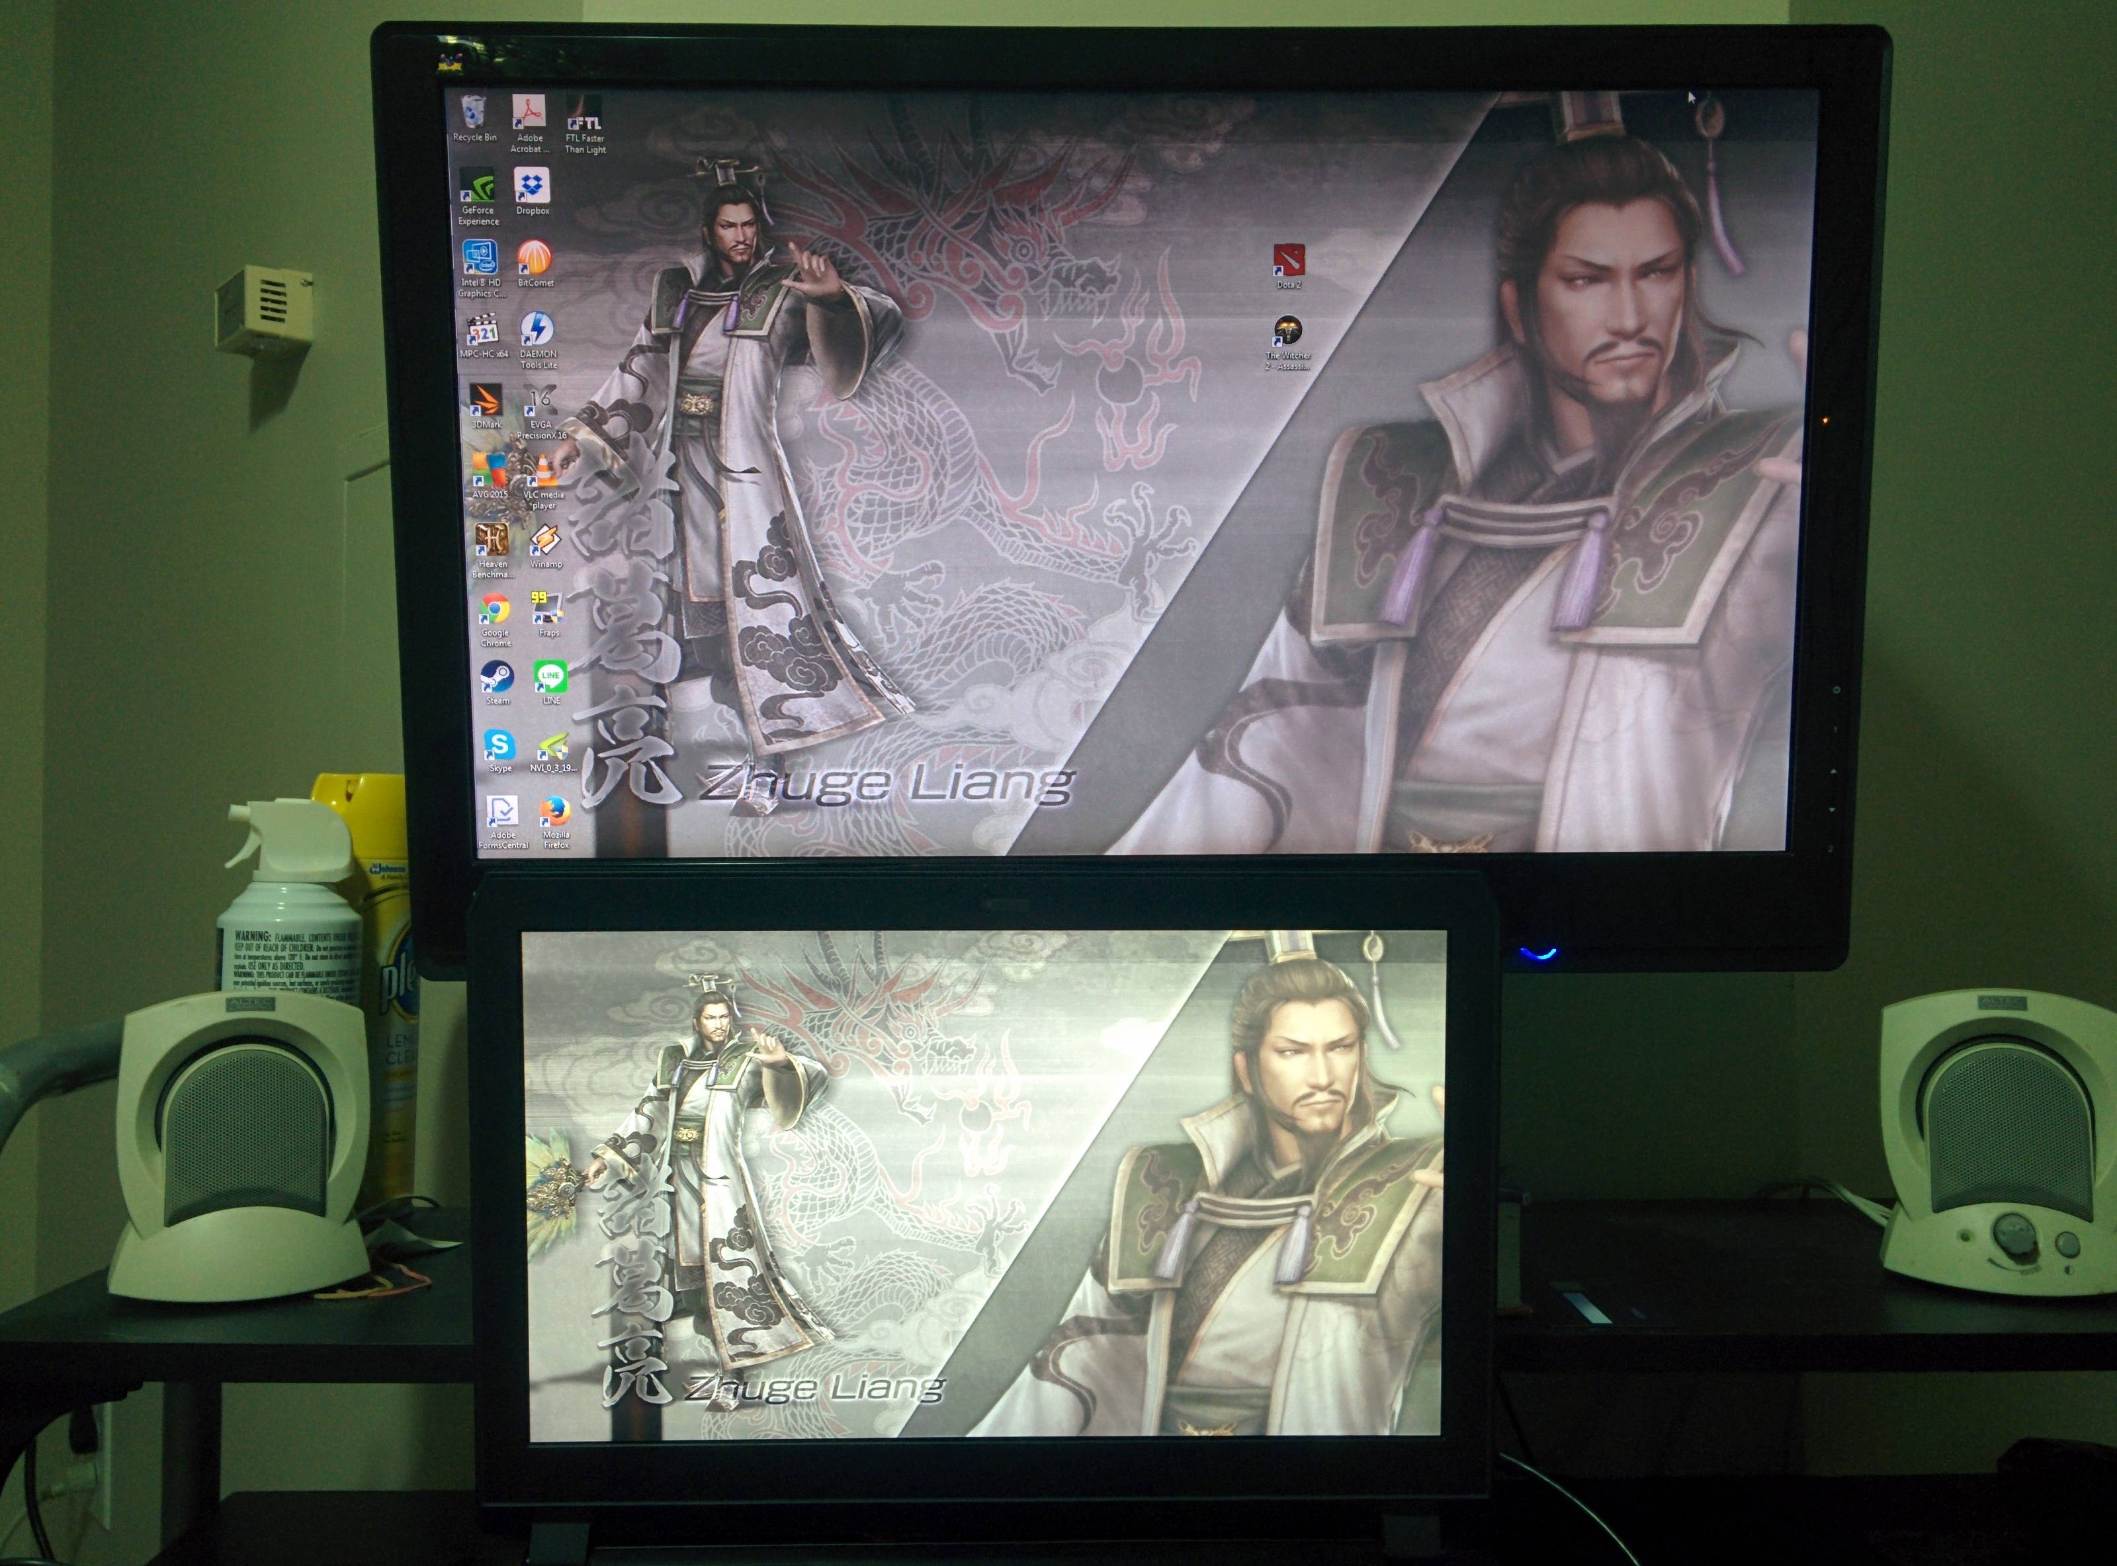Launch Adobe Acrobat from the desktop
The height and width of the screenshot is (1566, 2117).
(x=529, y=124)
